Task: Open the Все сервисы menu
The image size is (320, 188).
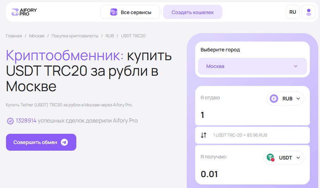Action: coord(130,12)
